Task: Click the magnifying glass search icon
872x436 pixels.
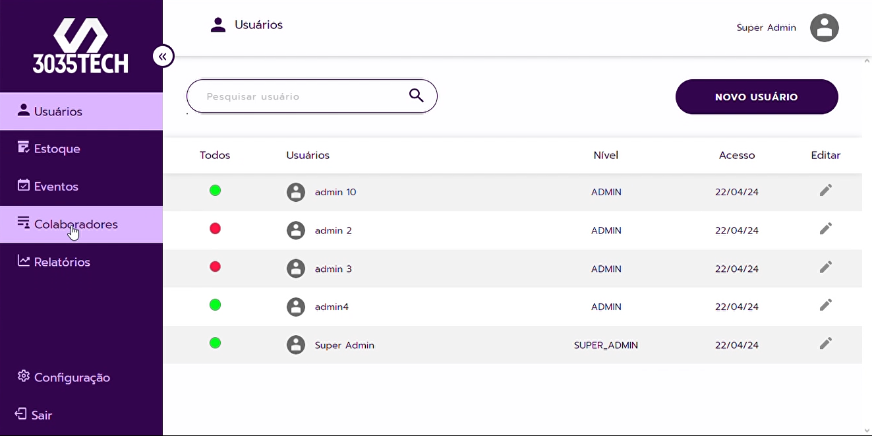Action: point(416,96)
